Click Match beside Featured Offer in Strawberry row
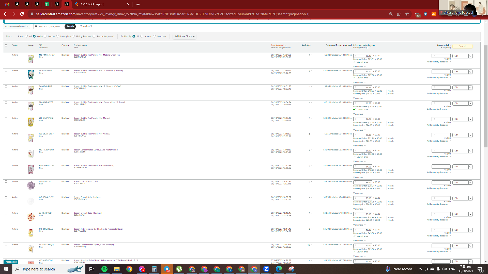Viewport: 488px width, 274px height. click(x=391, y=170)
